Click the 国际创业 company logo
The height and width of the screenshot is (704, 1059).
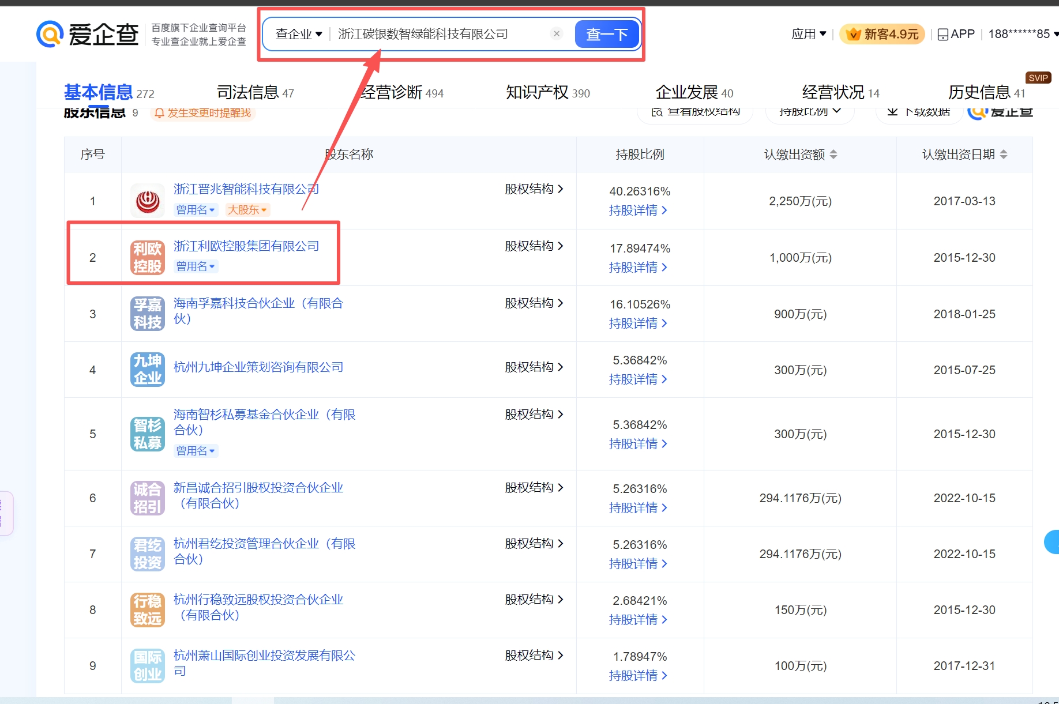148,665
